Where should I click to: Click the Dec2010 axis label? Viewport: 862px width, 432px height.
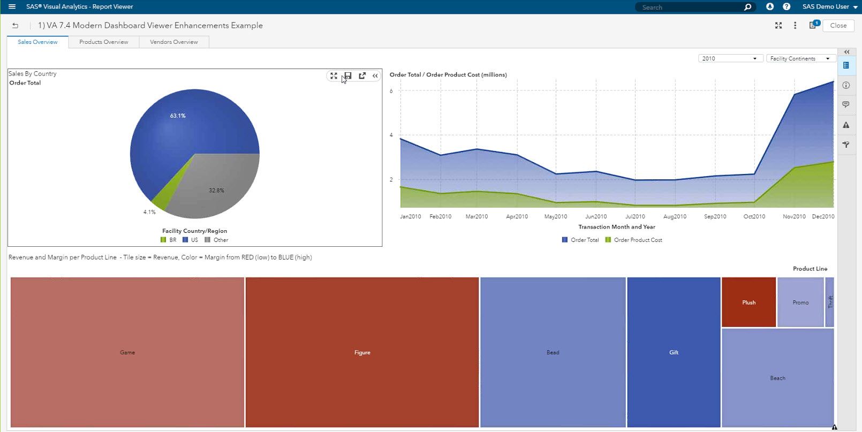(823, 216)
